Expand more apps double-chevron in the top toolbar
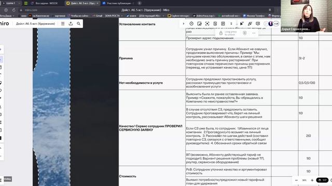Screen dimensions: 332x186 (x=231, y=24)
